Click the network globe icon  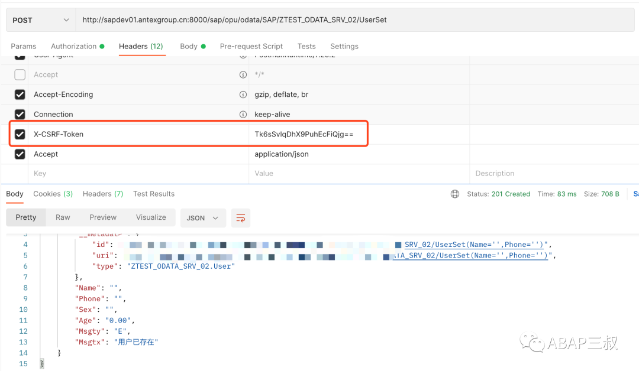(x=455, y=194)
